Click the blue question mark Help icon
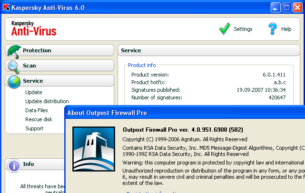The image size is (305, 193). pyautogui.click(x=272, y=29)
